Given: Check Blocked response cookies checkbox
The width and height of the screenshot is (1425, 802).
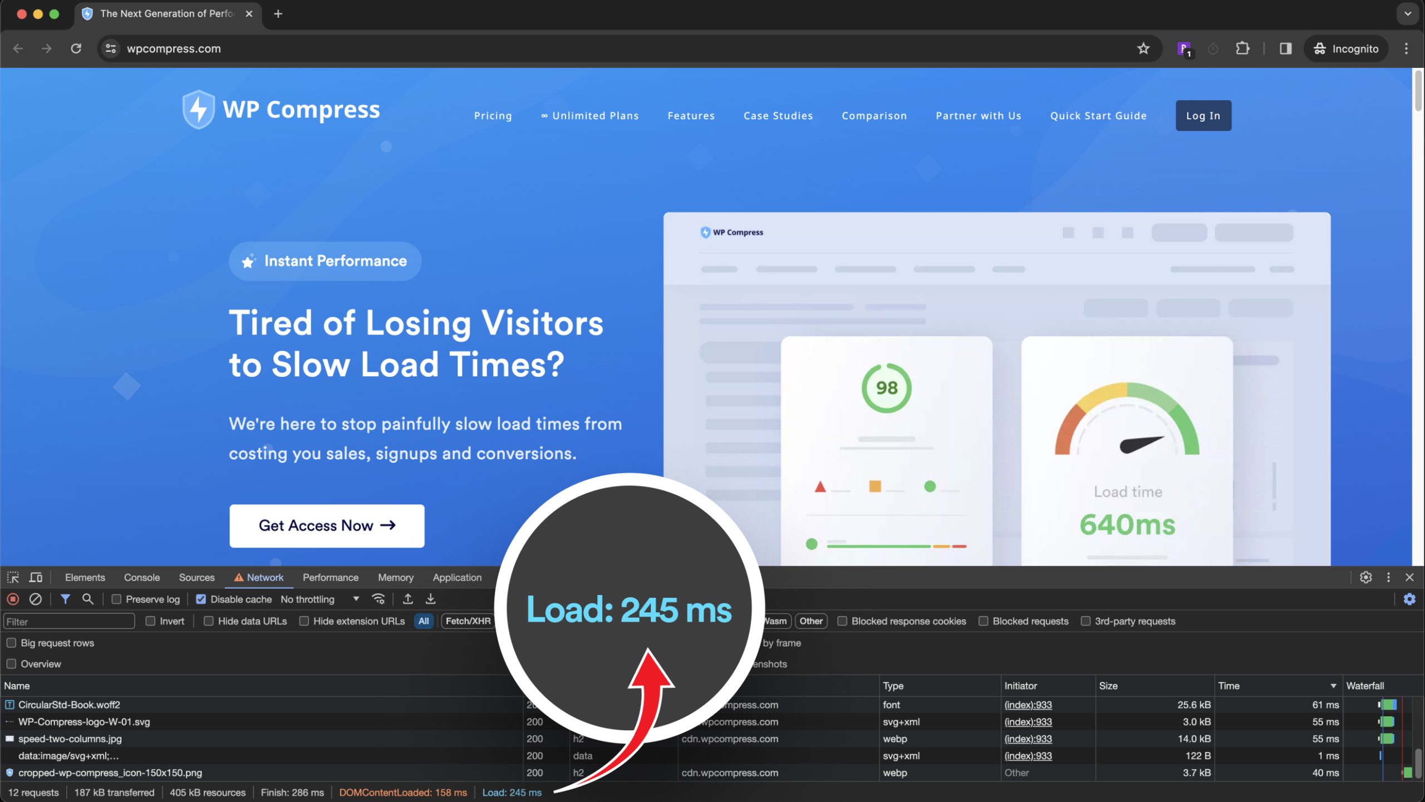Looking at the screenshot, I should click(842, 621).
